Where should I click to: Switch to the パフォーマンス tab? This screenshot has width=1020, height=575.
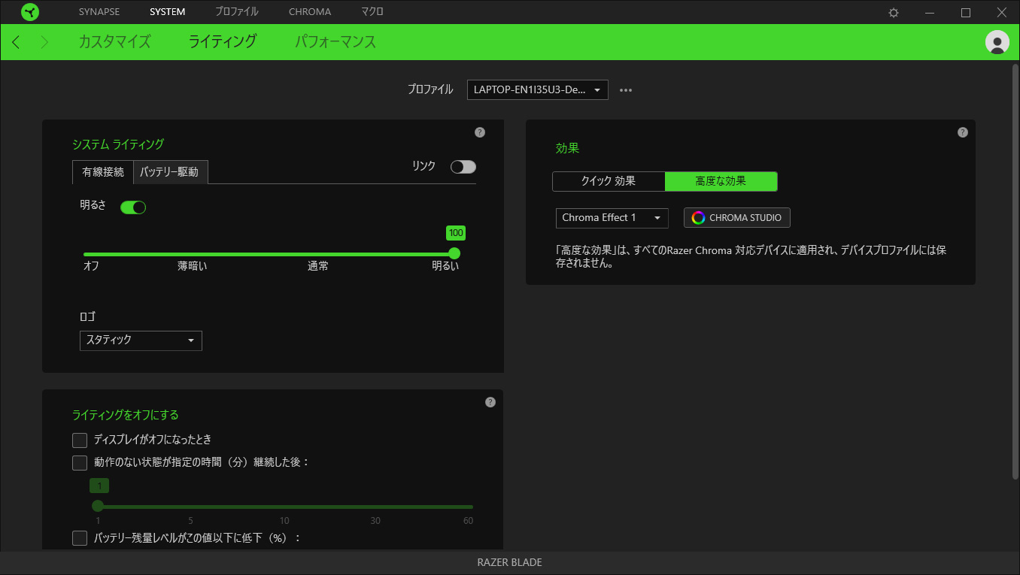pos(335,42)
